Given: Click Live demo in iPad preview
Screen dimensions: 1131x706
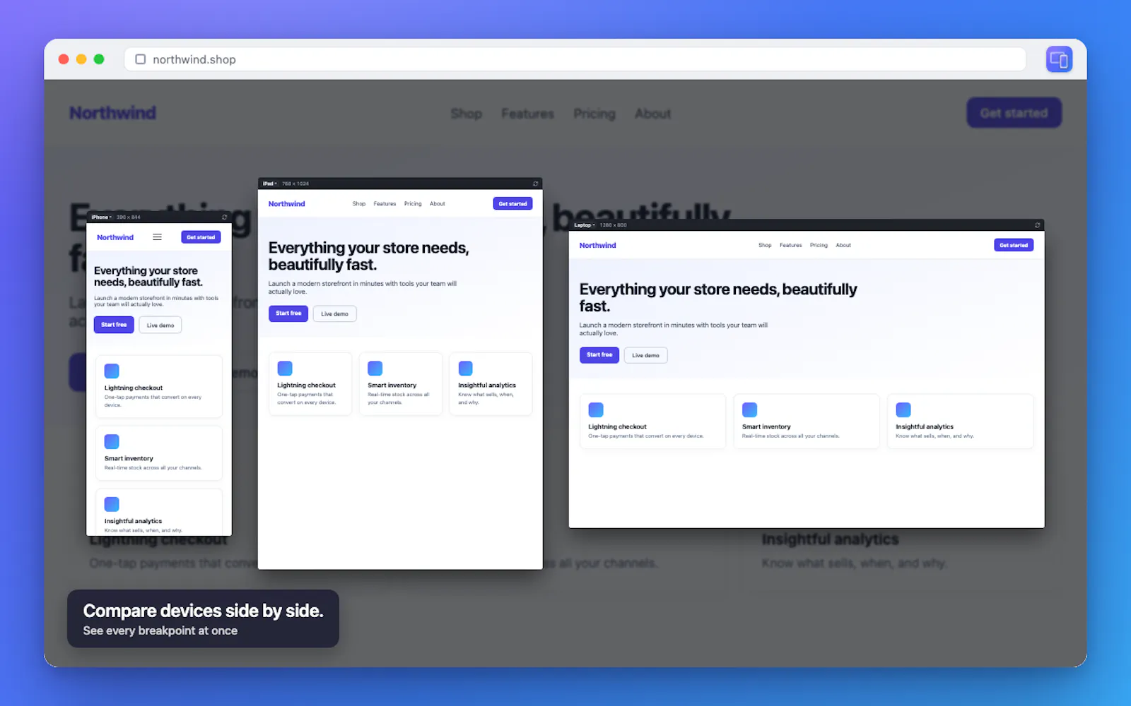Looking at the screenshot, I should [x=335, y=313].
